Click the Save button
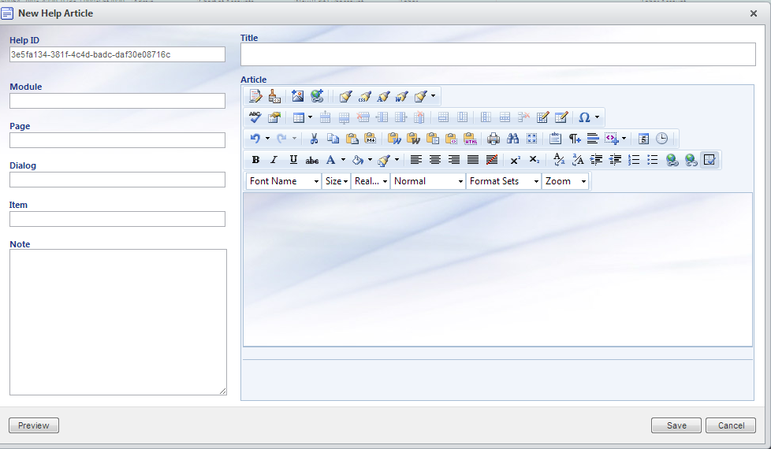The image size is (771, 449). coord(676,425)
